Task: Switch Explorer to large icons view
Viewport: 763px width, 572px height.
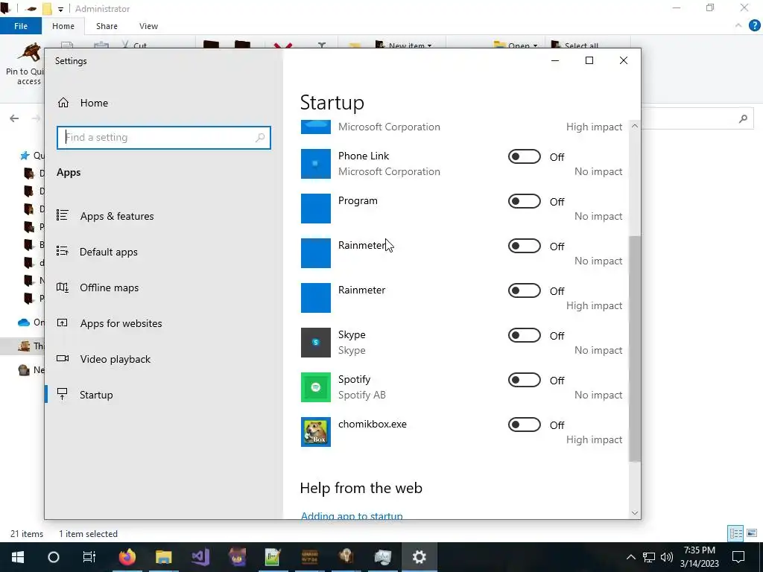Action: pos(752,533)
